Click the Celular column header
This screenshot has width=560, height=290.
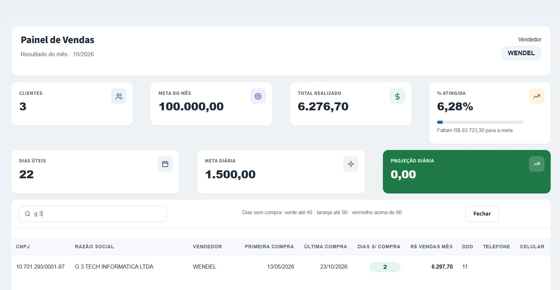pyautogui.click(x=532, y=247)
